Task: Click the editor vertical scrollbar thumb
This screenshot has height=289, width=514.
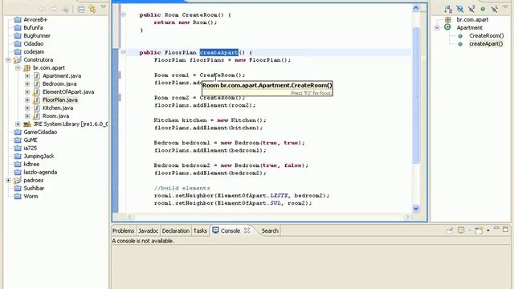Action: pos(416,95)
